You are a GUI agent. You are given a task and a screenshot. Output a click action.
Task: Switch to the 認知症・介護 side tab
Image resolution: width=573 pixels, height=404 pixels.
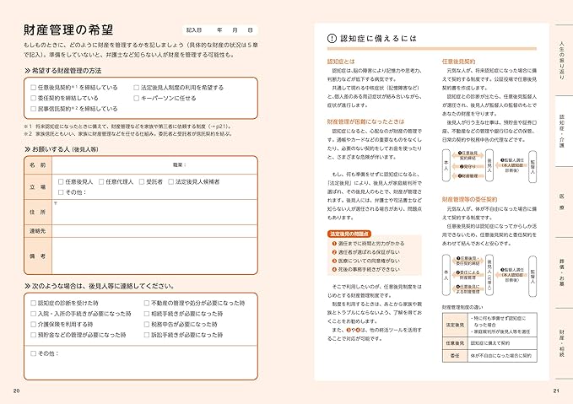click(562, 131)
